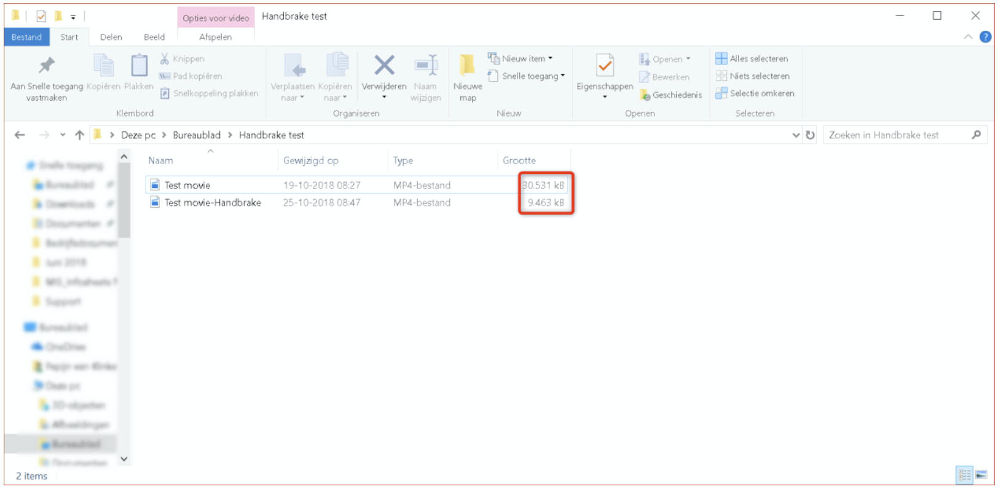Open the address bar history dropdown arrow

click(x=796, y=135)
